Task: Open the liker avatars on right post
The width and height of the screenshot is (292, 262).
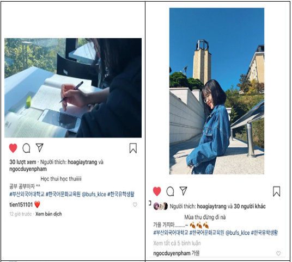Action: 161,206
